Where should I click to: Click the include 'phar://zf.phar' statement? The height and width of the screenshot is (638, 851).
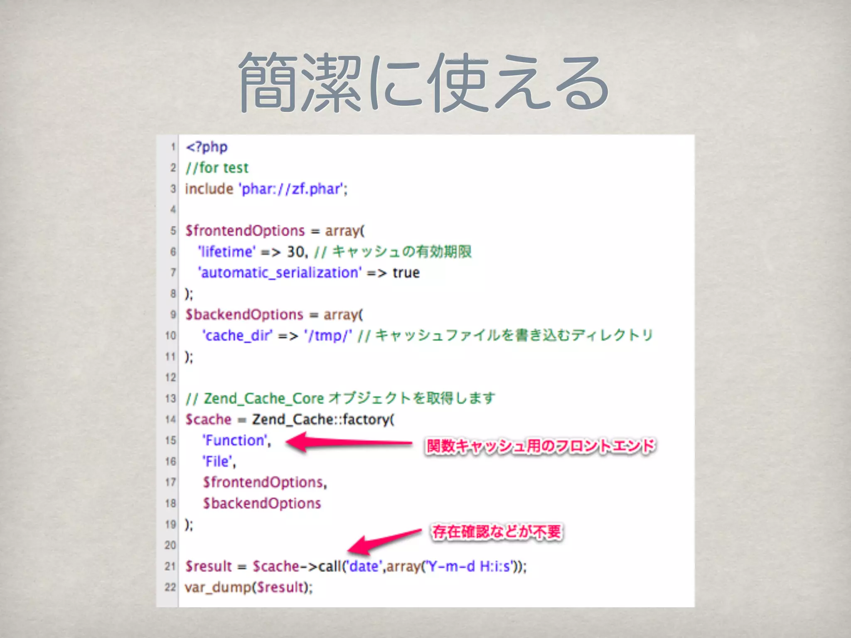point(266,189)
